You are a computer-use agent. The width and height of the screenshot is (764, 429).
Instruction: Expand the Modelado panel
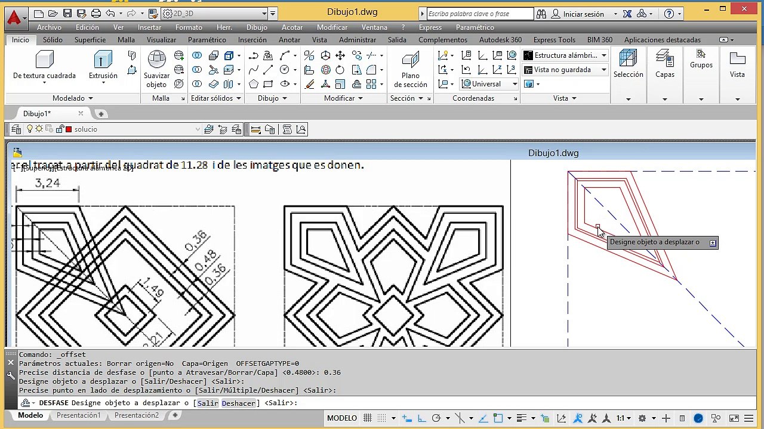[72, 98]
